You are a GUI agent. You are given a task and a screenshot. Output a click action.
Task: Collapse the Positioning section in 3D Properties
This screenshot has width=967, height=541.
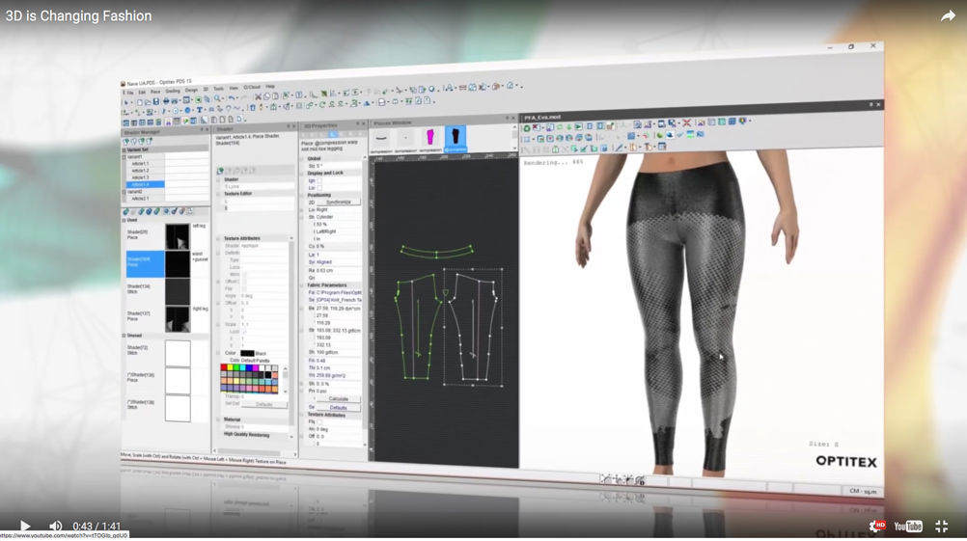[x=303, y=196]
